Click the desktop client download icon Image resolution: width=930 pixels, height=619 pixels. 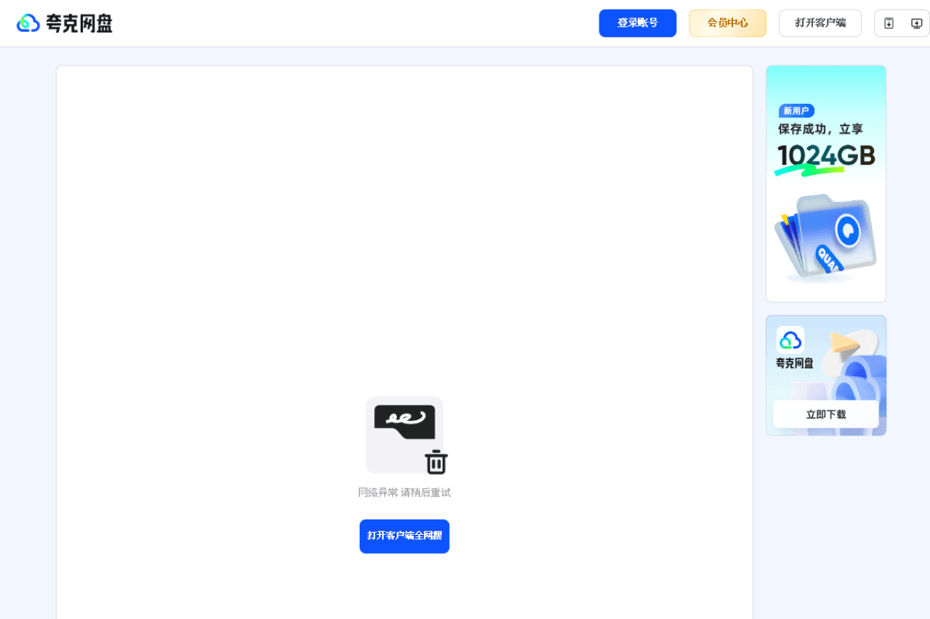pos(916,23)
